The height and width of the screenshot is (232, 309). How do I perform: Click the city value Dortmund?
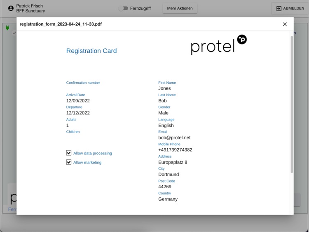pos(169,175)
